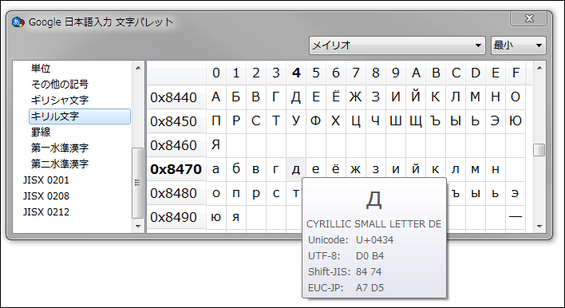This screenshot has height=308, width=565.
Task: Pick small н in row 0x8470
Action: pos(496,169)
